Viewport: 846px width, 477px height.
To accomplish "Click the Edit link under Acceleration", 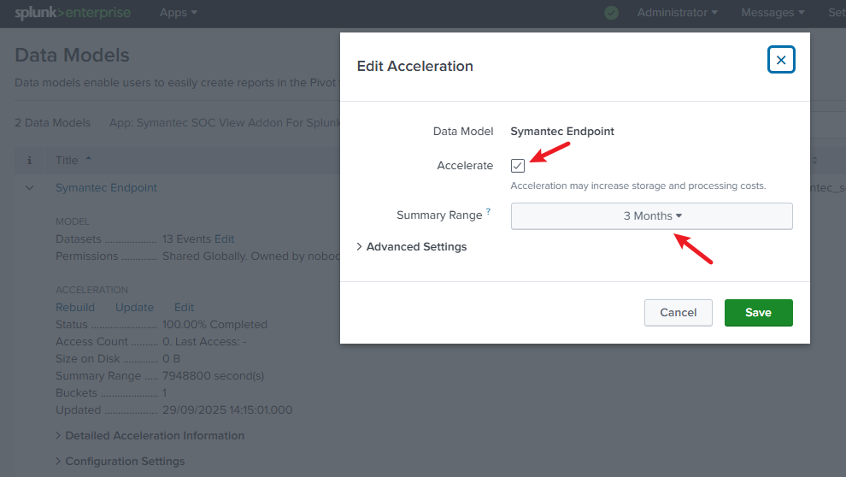I will [184, 308].
